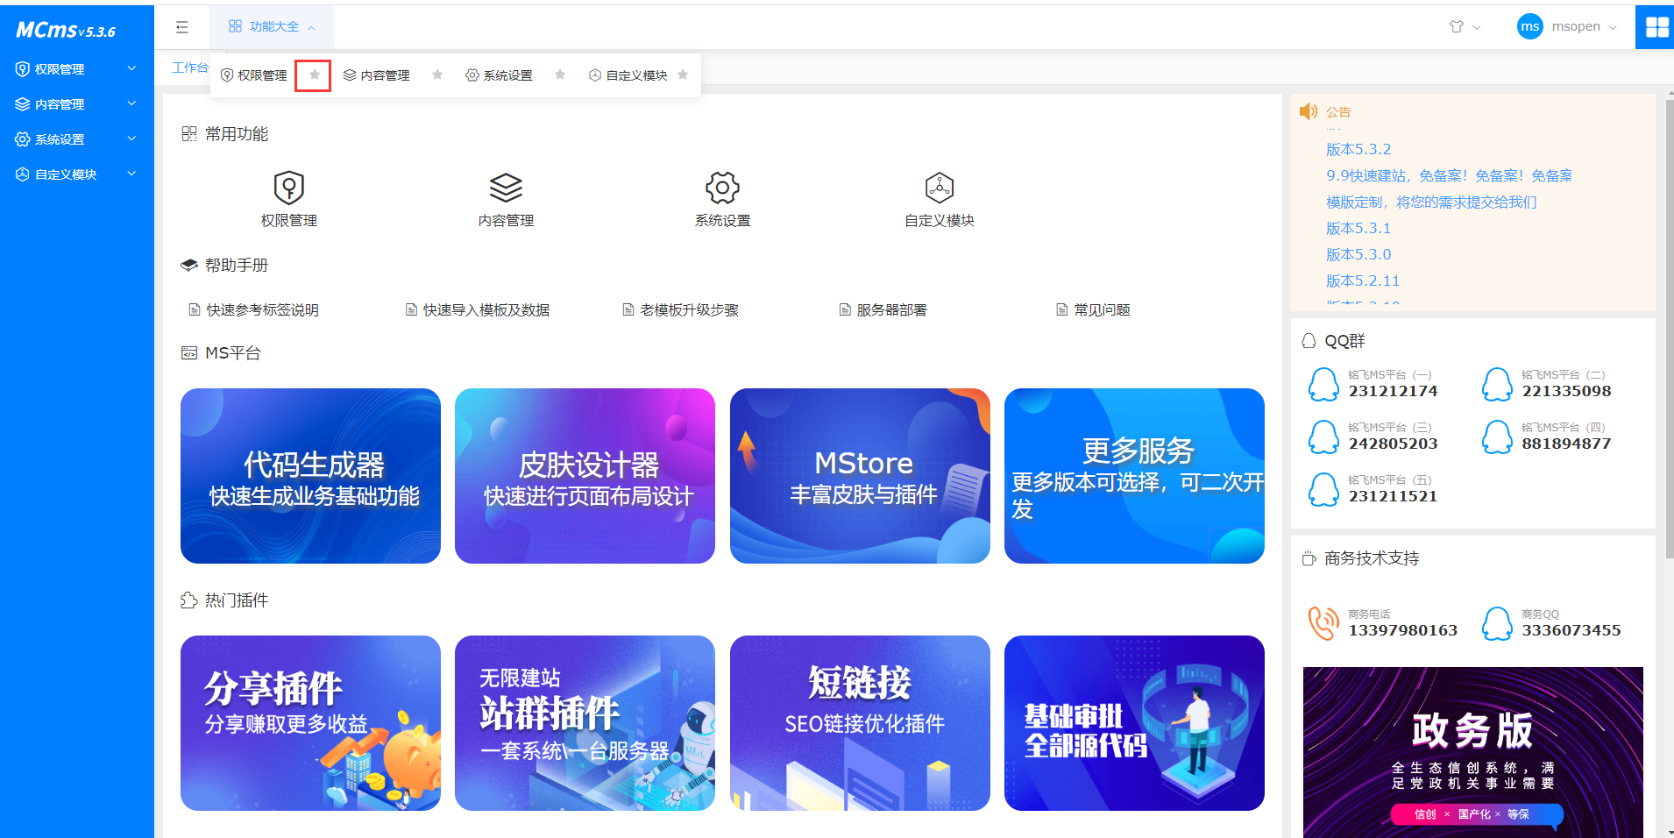This screenshot has height=838, width=1674.
Task: Open the 版本5.3.2 announcement link
Action: 1358,150
